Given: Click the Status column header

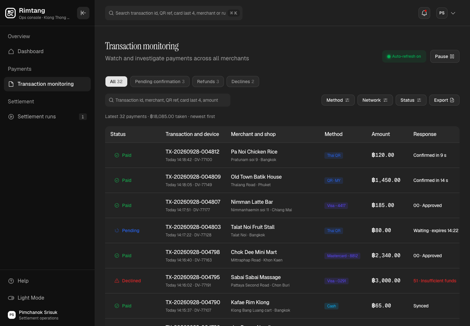Looking at the screenshot, I should 118,134.
